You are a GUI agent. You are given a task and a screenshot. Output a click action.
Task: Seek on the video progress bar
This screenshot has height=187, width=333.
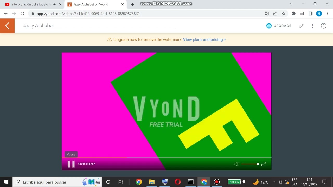pos(166,157)
